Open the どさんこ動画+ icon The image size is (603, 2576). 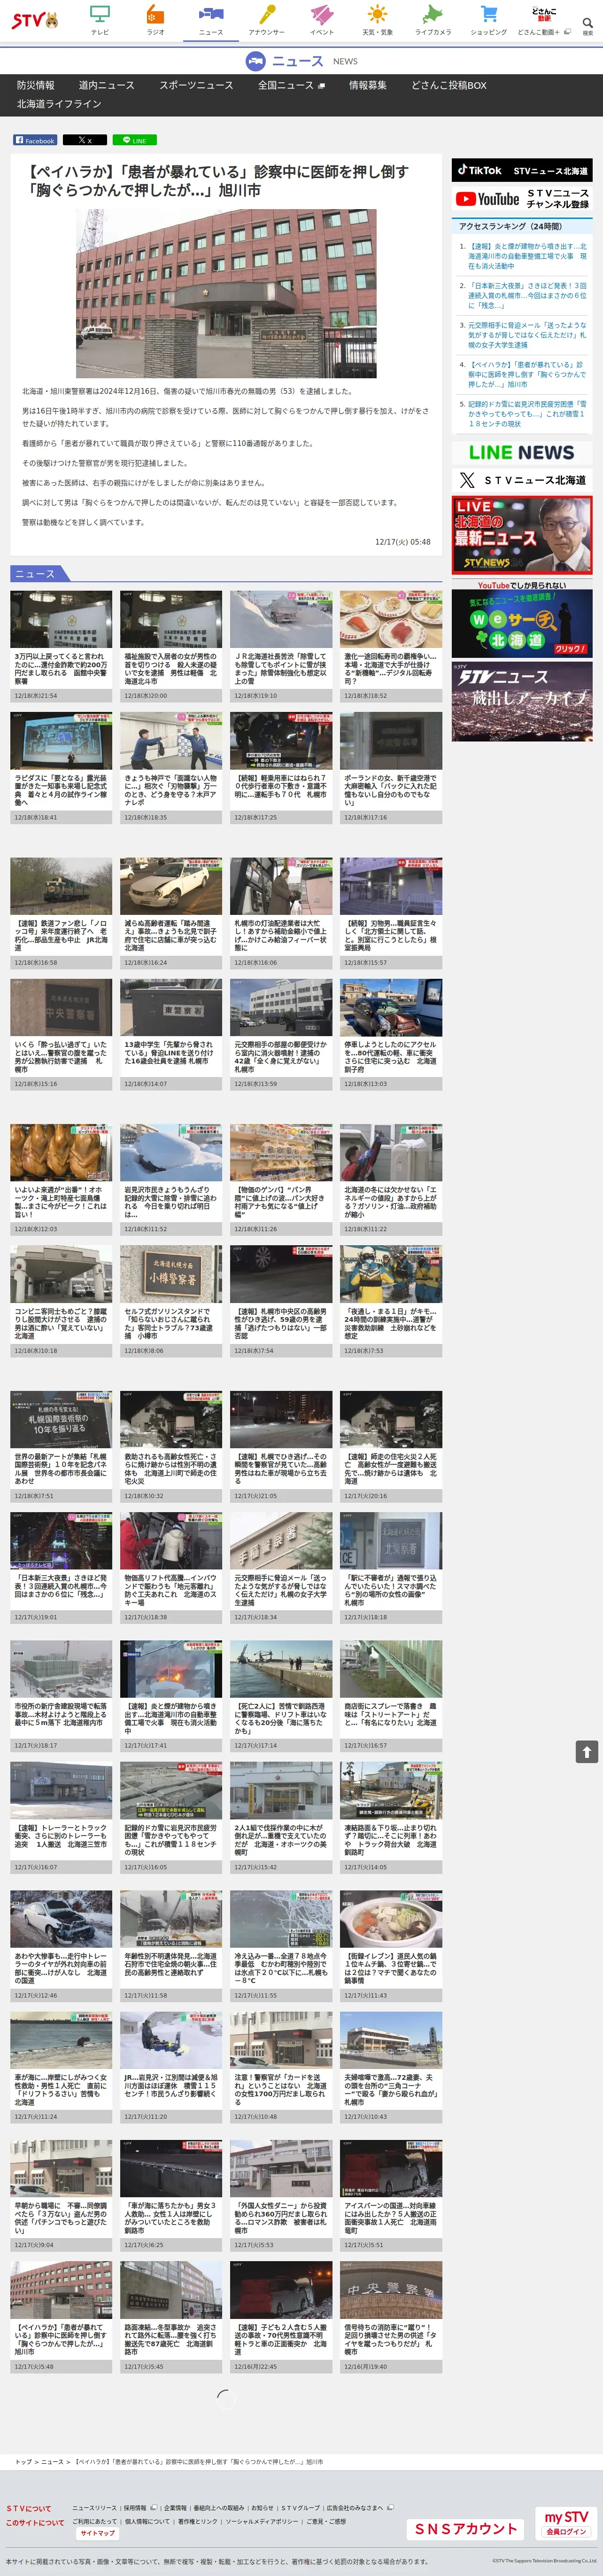click(544, 20)
